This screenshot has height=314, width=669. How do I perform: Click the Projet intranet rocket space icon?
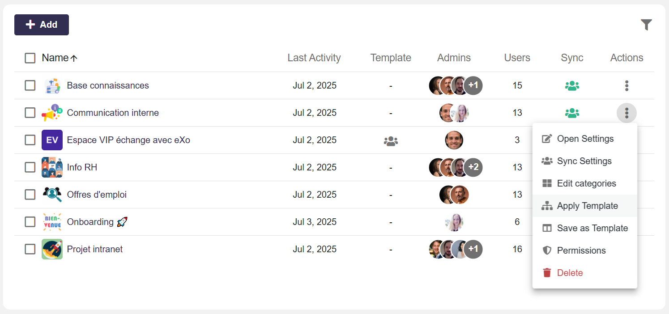52,249
